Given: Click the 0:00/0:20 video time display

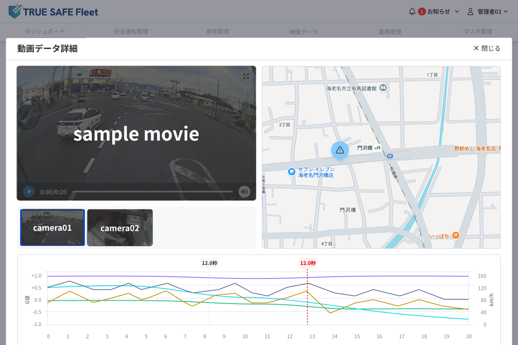Looking at the screenshot, I should (54, 192).
